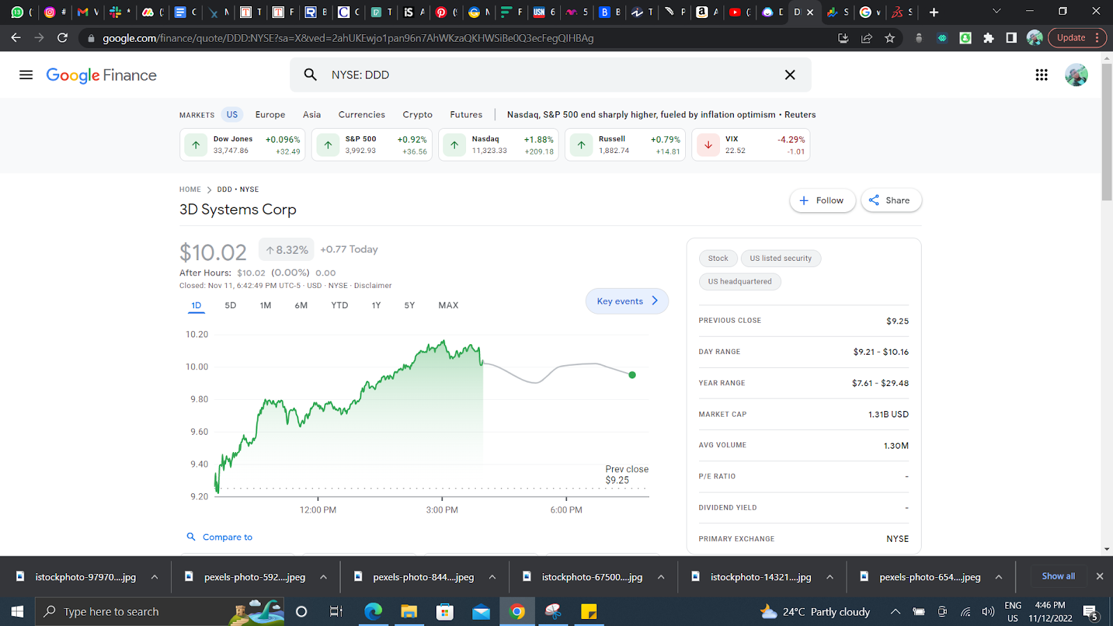
Task: Open the notification center icon
Action: coord(1091,612)
